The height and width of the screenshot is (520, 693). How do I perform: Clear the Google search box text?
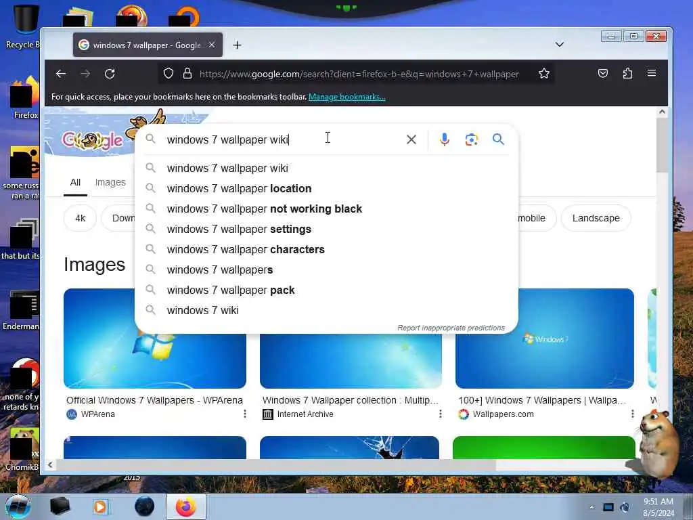click(411, 139)
